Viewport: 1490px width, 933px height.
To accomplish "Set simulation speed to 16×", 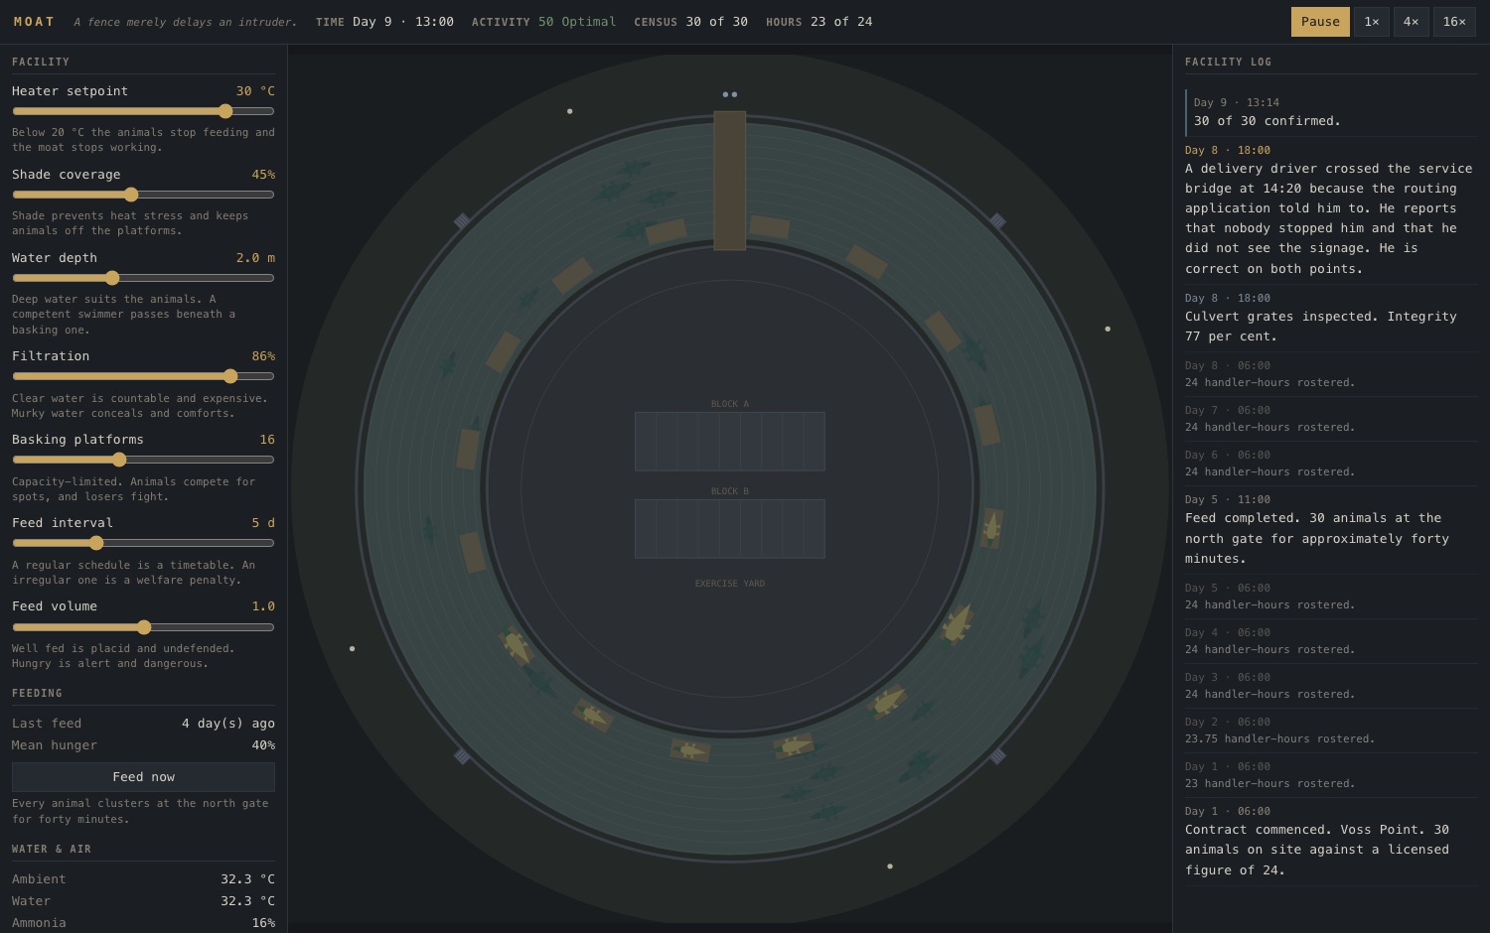I will pyautogui.click(x=1454, y=22).
